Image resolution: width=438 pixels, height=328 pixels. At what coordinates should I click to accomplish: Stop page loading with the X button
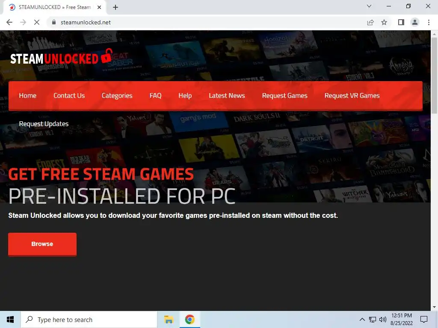37,22
